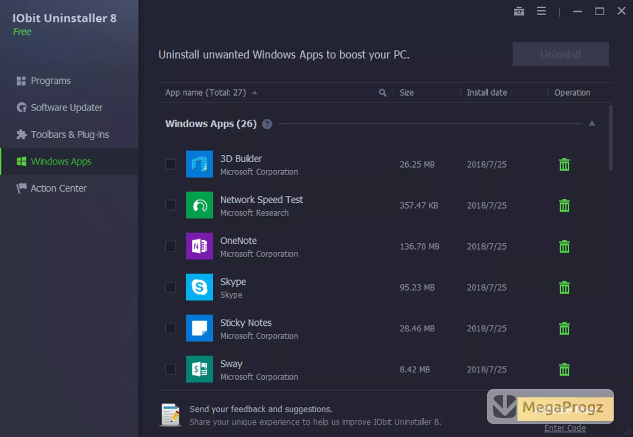
Task: Collapse the Windows Apps (26) group arrow
Action: click(592, 123)
